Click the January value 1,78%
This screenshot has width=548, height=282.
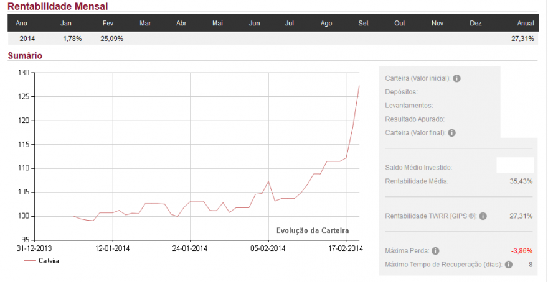point(72,39)
